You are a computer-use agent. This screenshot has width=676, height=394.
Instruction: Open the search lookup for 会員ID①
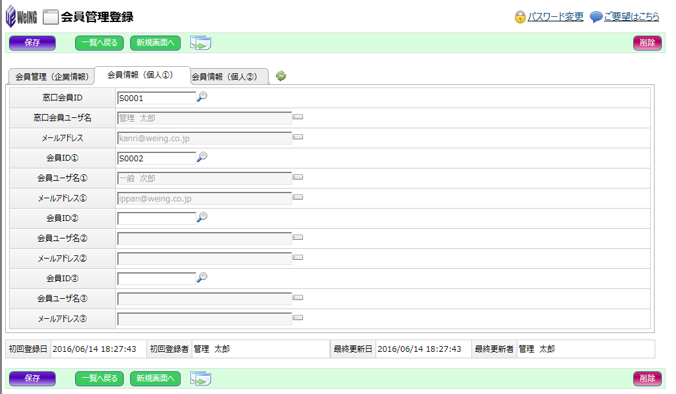(202, 157)
